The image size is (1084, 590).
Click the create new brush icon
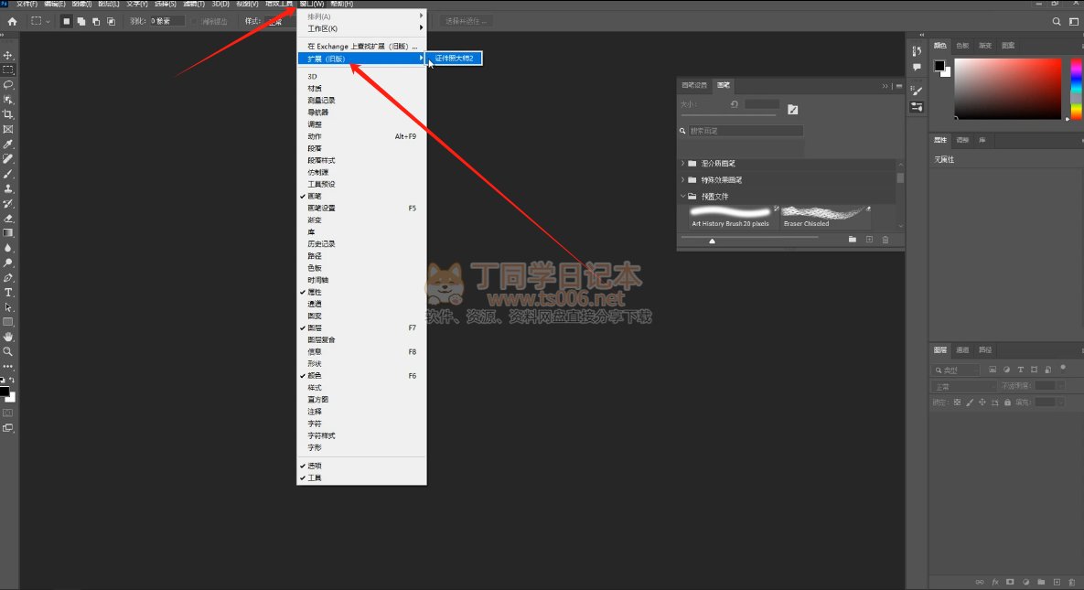click(869, 240)
